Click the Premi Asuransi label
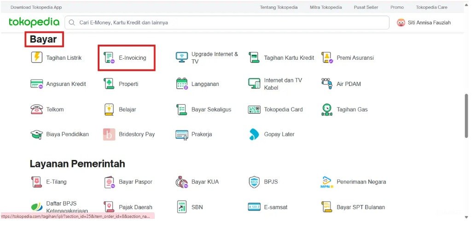Image resolution: width=476 pixels, height=228 pixels. click(355, 57)
